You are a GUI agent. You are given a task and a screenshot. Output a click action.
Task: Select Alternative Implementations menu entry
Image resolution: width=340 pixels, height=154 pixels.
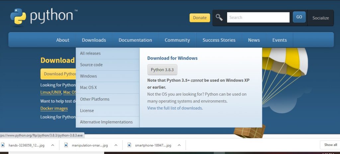click(x=108, y=122)
